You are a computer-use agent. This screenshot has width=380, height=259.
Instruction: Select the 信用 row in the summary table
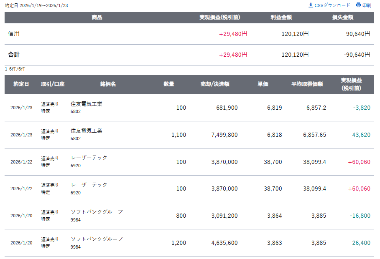[14, 34]
